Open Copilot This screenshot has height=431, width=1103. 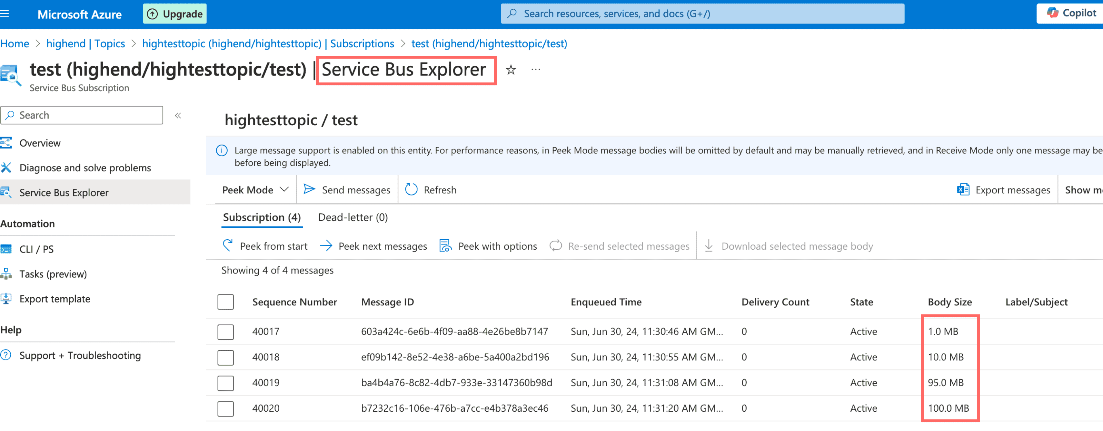(x=1070, y=13)
